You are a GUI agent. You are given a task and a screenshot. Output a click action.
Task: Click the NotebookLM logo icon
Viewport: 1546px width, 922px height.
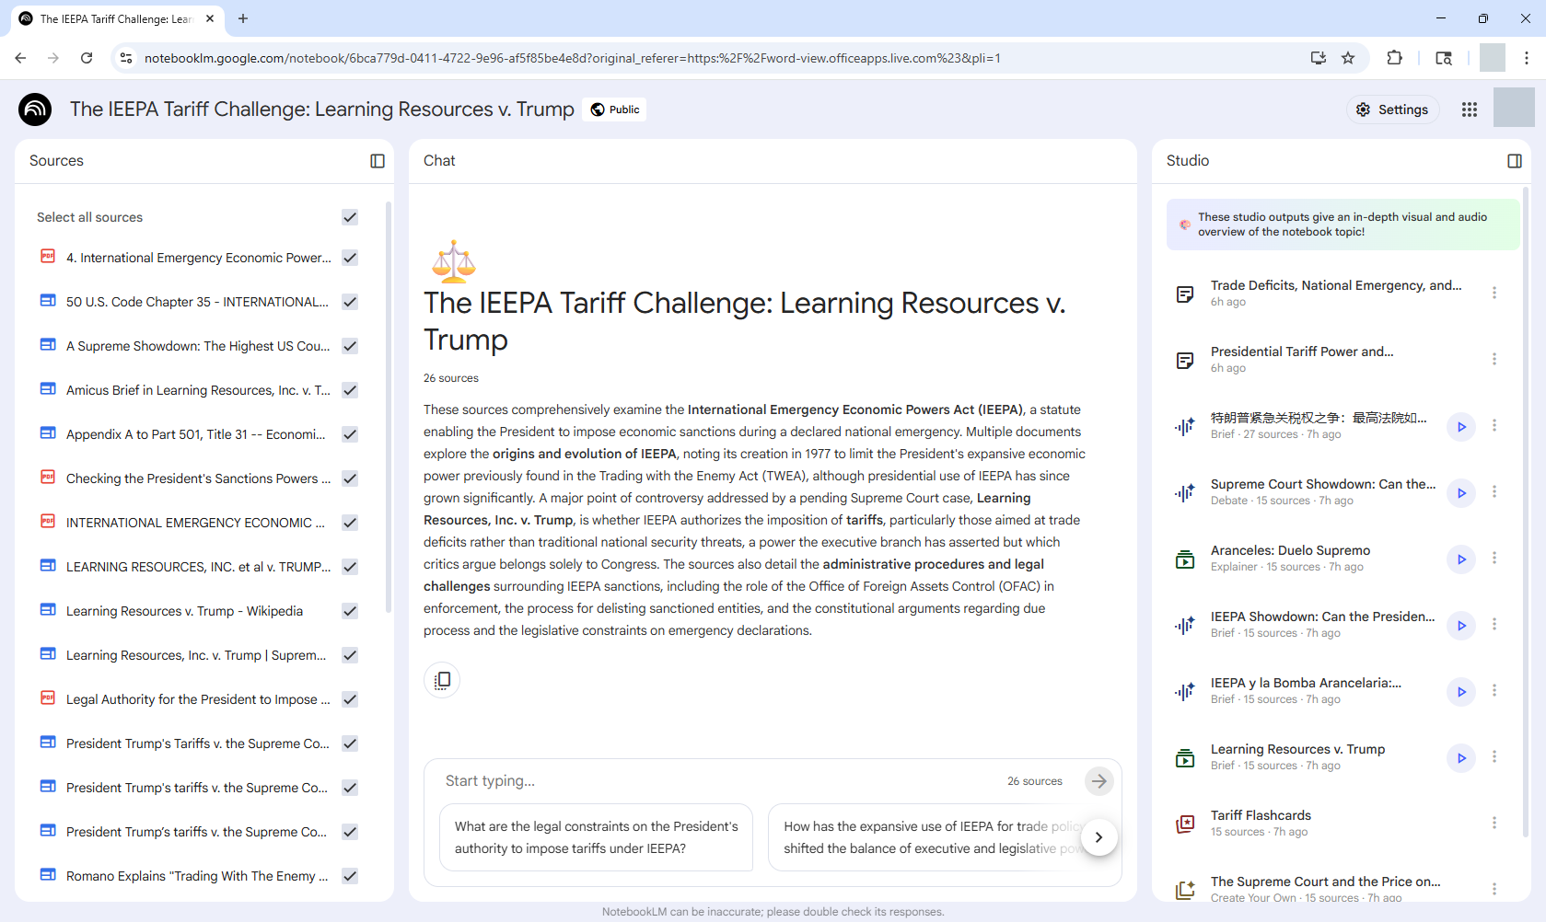pos(35,109)
